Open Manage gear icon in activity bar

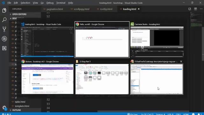[x=4, y=108]
